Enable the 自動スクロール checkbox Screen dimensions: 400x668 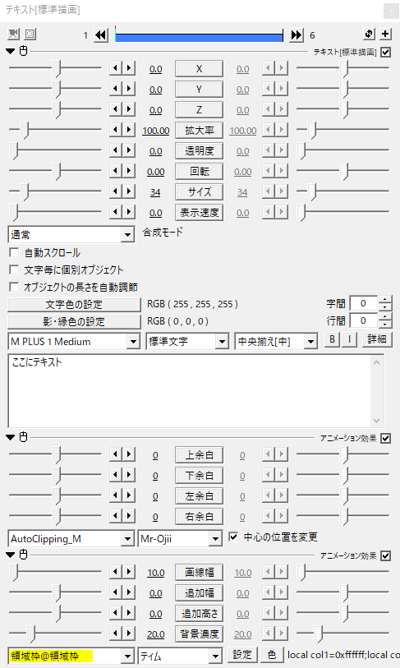point(14,252)
